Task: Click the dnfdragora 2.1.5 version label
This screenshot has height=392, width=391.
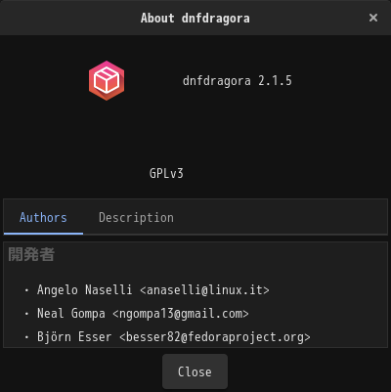Action: (238, 81)
